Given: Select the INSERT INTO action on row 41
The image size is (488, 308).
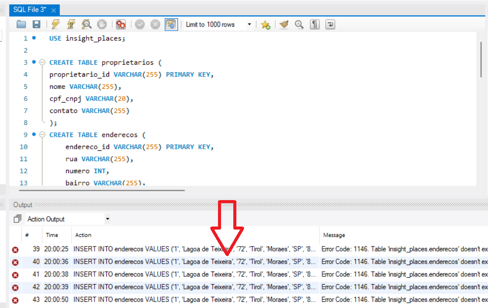Looking at the screenshot, I should coord(195,274).
